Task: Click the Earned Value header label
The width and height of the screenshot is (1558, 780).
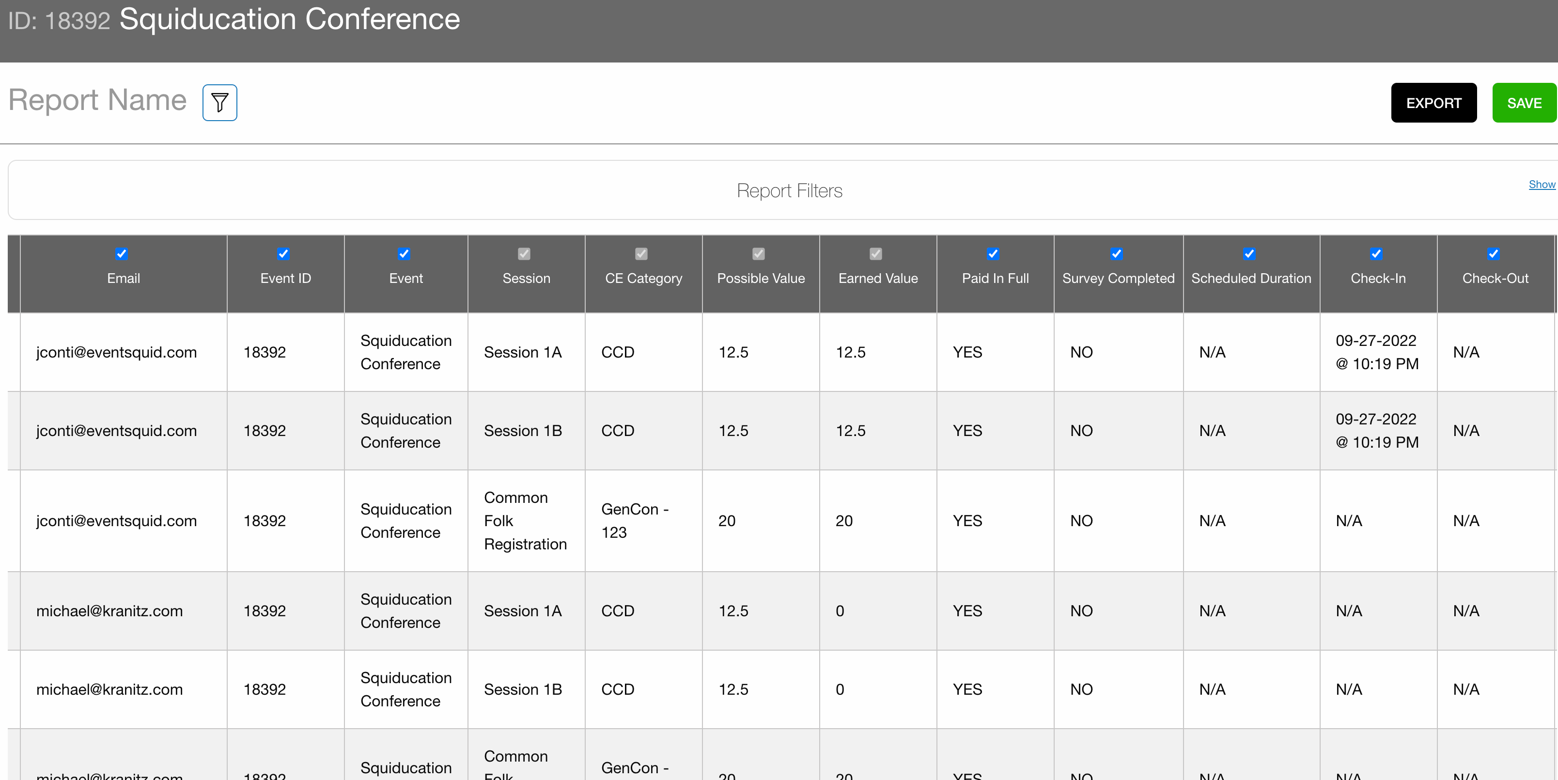Action: click(x=878, y=279)
